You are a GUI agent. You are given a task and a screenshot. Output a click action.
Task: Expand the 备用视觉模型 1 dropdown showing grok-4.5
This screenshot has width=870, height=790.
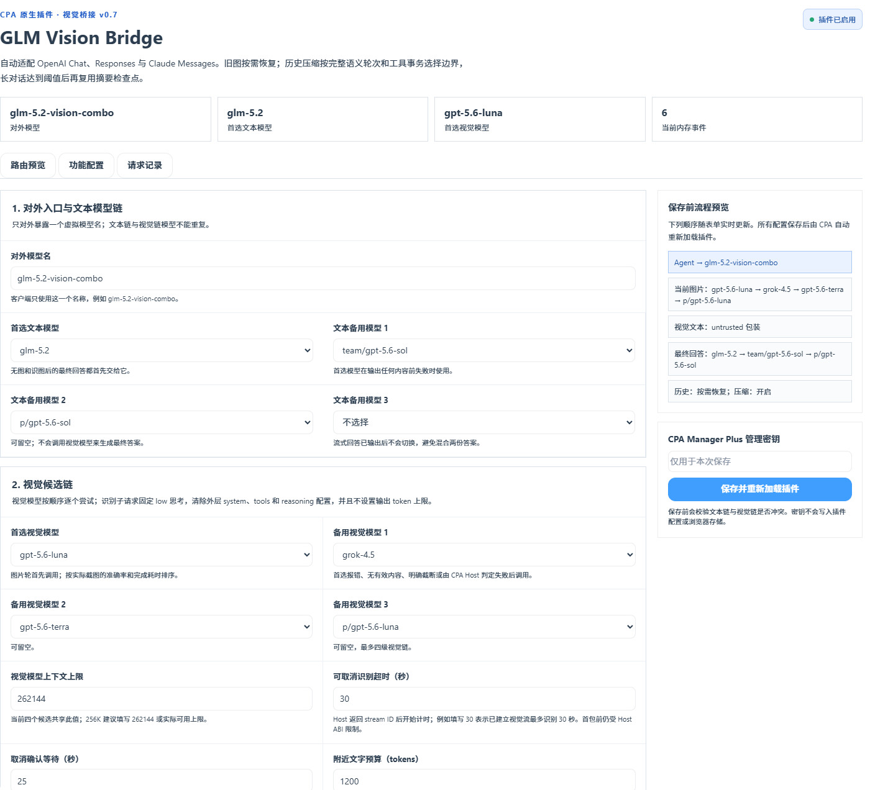coord(484,555)
